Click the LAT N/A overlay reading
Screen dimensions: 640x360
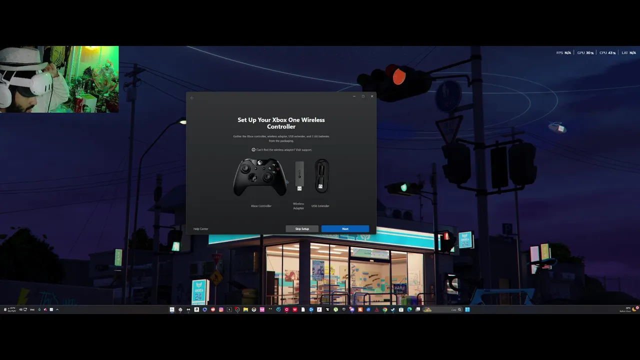(x=628, y=52)
